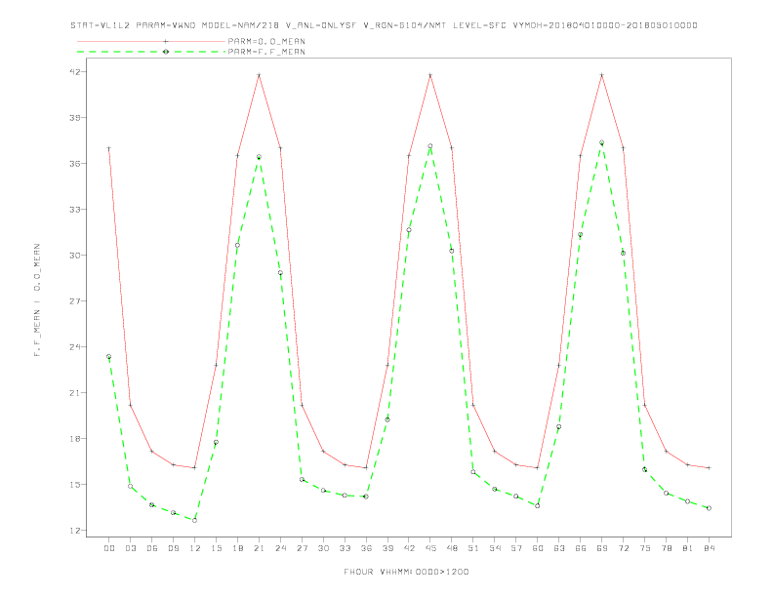Click x-axis forecast hour label 72
Image resolution: width=773 pixels, height=597 pixels.
coord(623,548)
